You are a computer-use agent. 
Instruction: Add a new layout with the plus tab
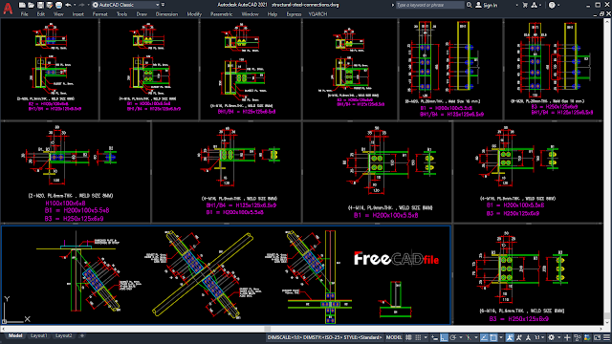82,335
